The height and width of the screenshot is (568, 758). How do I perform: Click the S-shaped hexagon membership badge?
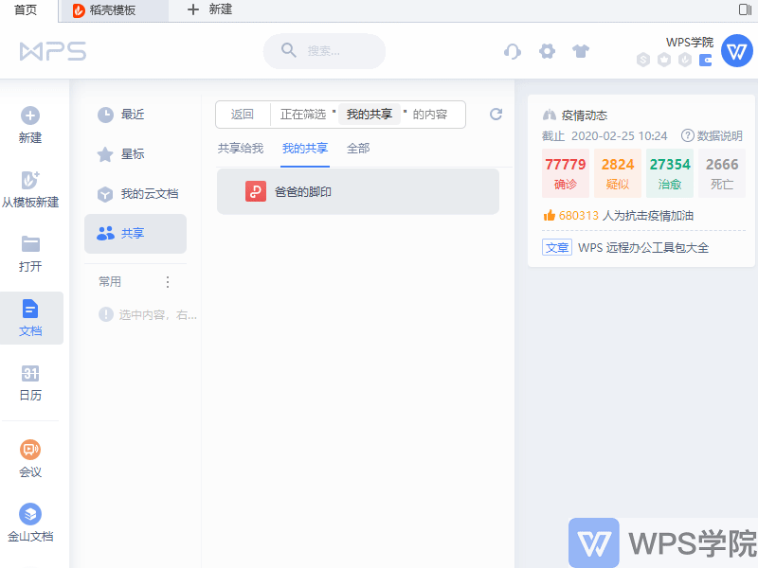pos(643,61)
